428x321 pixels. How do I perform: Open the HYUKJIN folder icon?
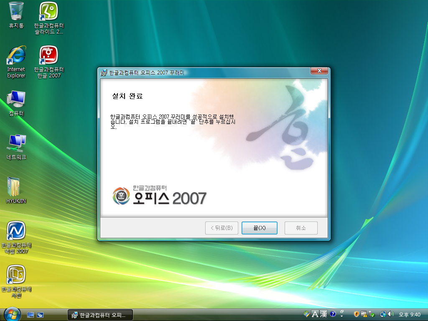point(16,190)
